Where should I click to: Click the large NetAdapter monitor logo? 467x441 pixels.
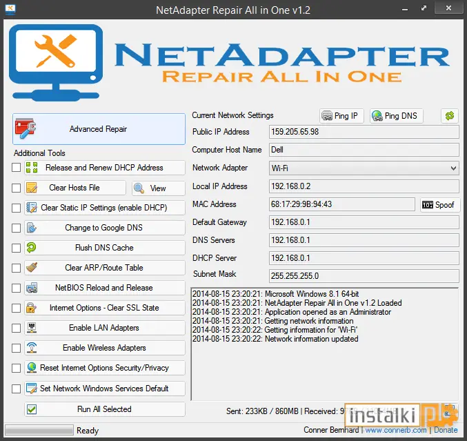[x=56, y=63]
